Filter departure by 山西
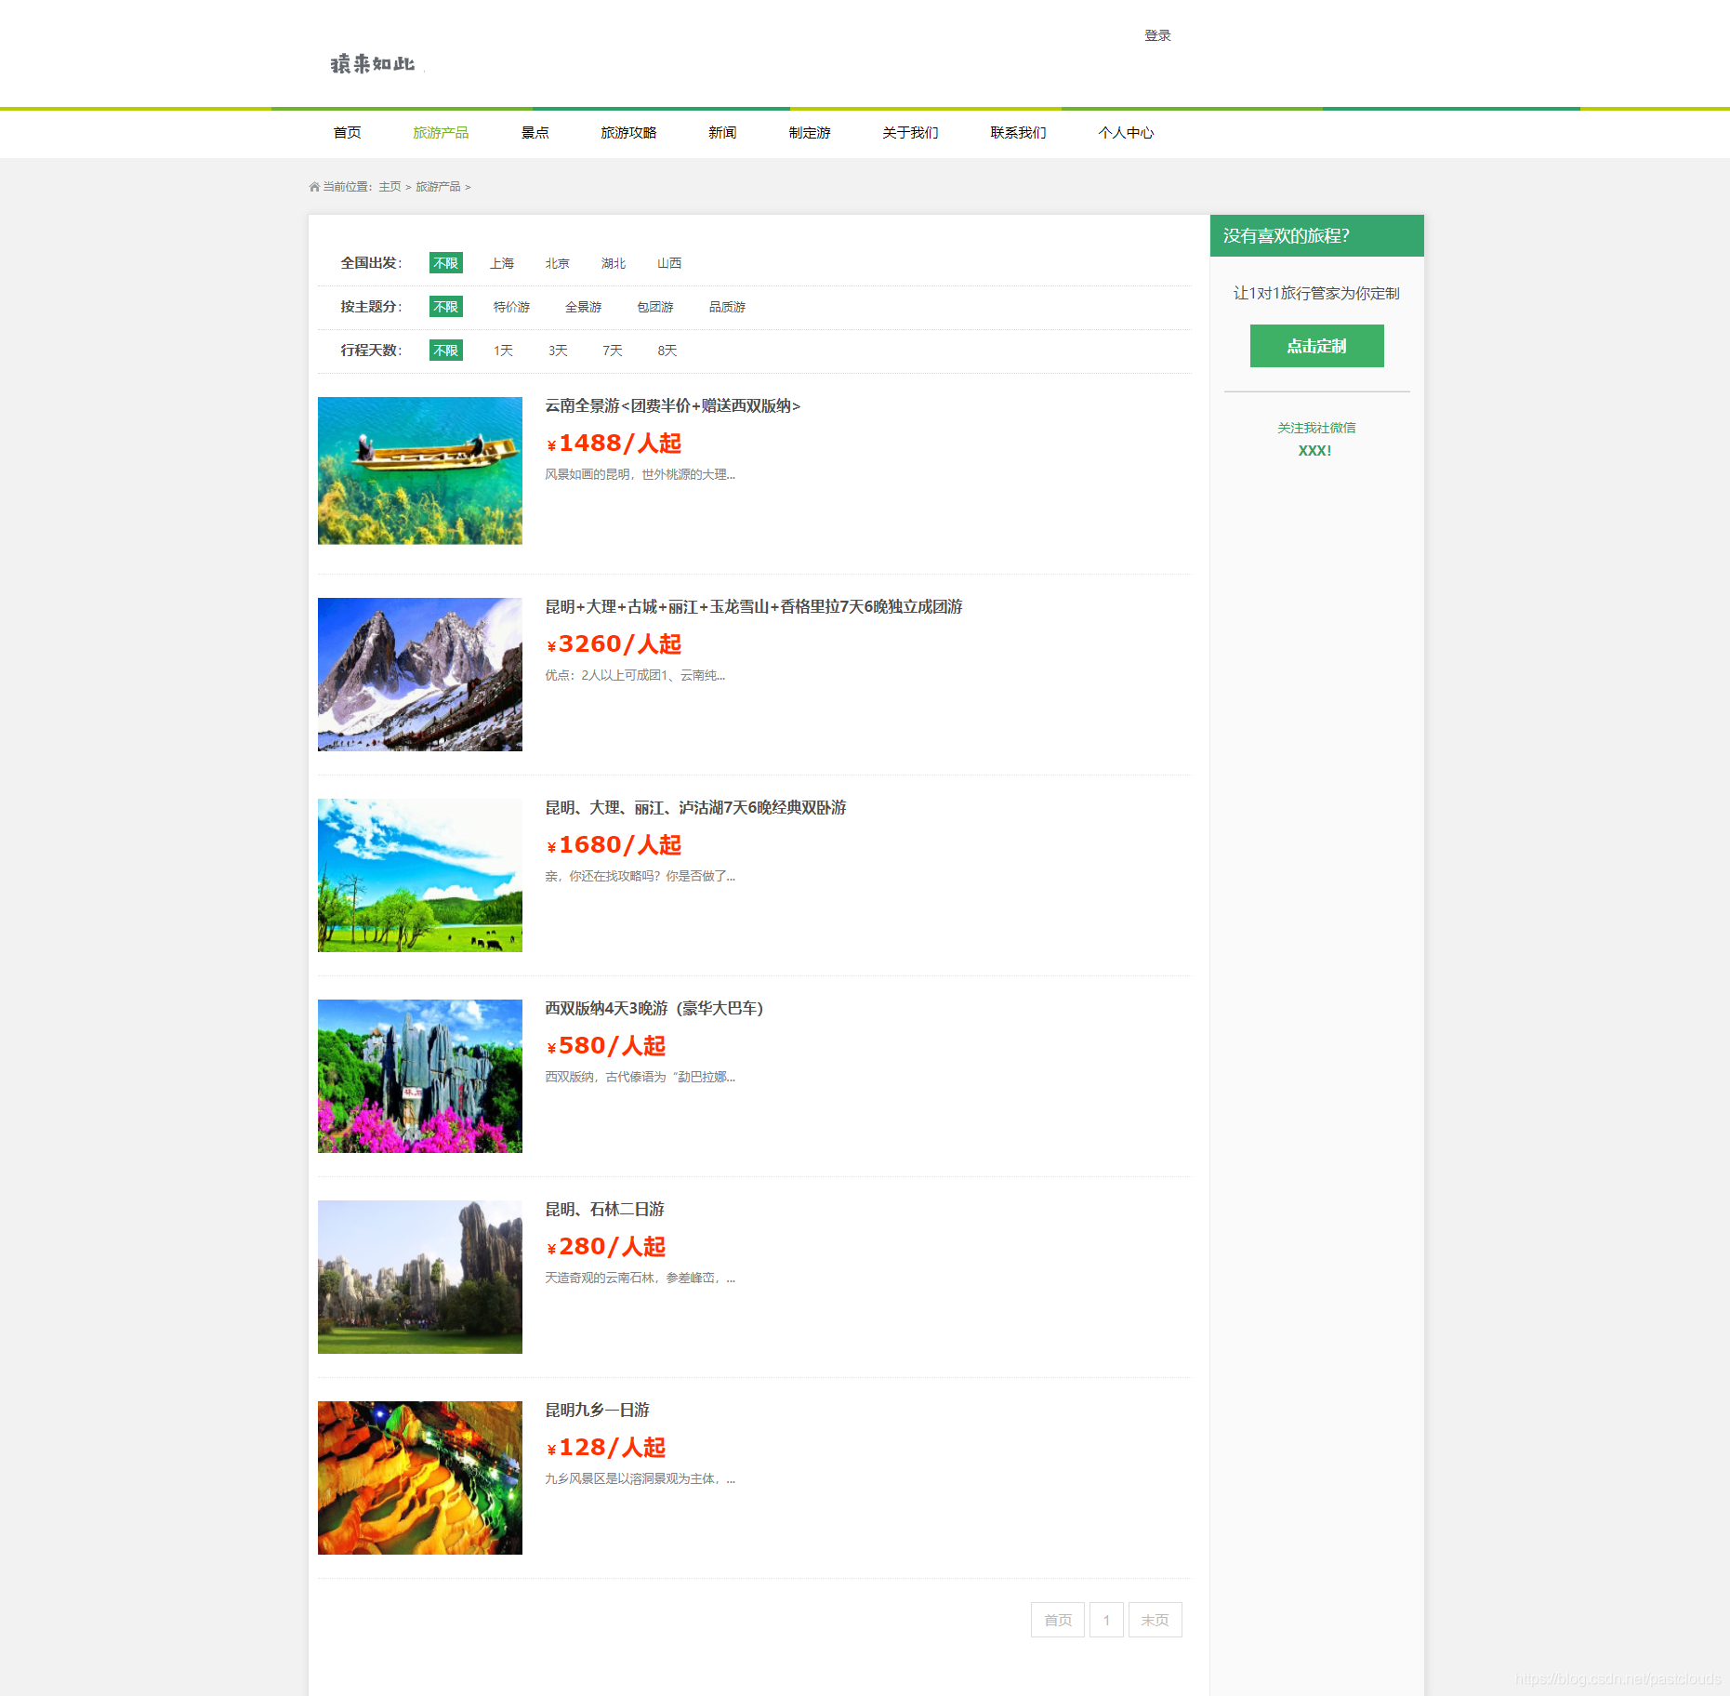This screenshot has width=1730, height=1696. point(669,263)
